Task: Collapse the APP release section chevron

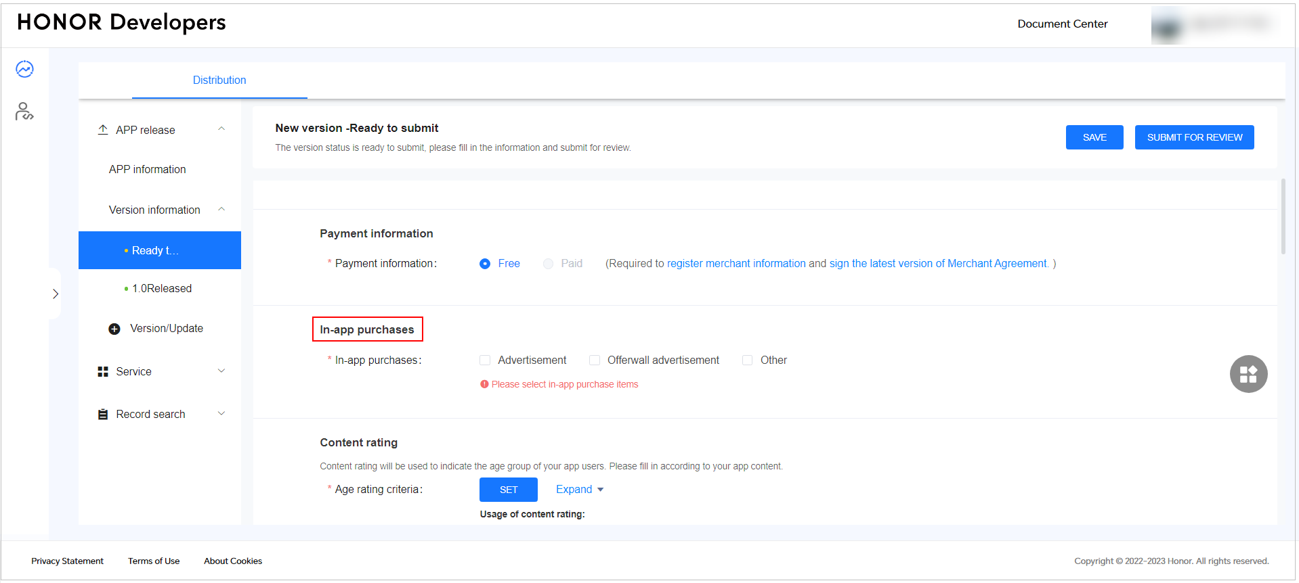Action: 221,129
